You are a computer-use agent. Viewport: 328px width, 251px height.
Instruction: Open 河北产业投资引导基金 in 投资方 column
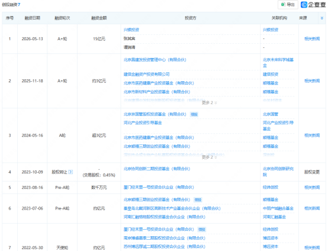click(143, 123)
